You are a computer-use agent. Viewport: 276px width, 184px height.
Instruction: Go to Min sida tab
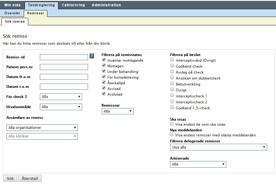(12, 5)
